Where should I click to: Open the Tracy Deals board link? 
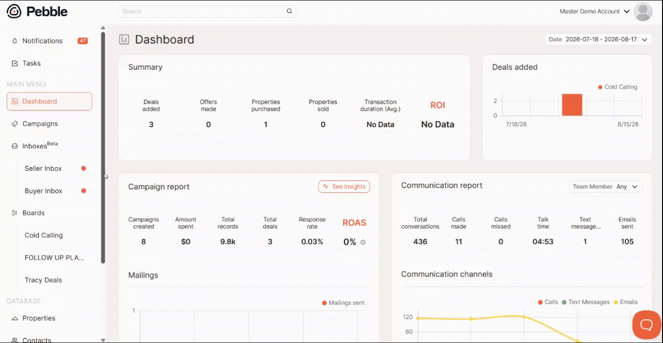(43, 280)
